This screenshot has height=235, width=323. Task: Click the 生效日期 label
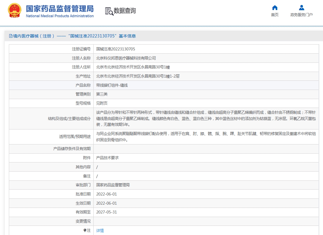tap(83, 203)
